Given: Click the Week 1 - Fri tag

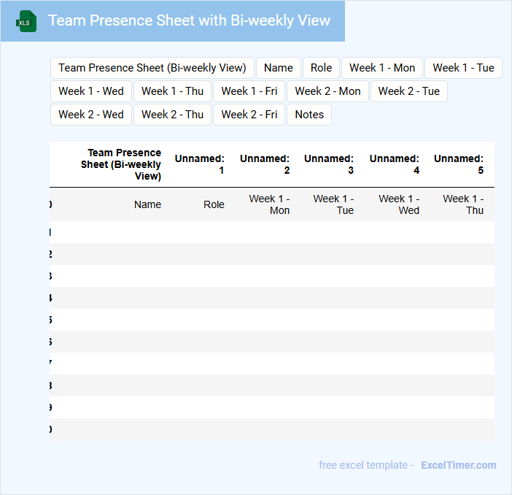Looking at the screenshot, I should [249, 91].
